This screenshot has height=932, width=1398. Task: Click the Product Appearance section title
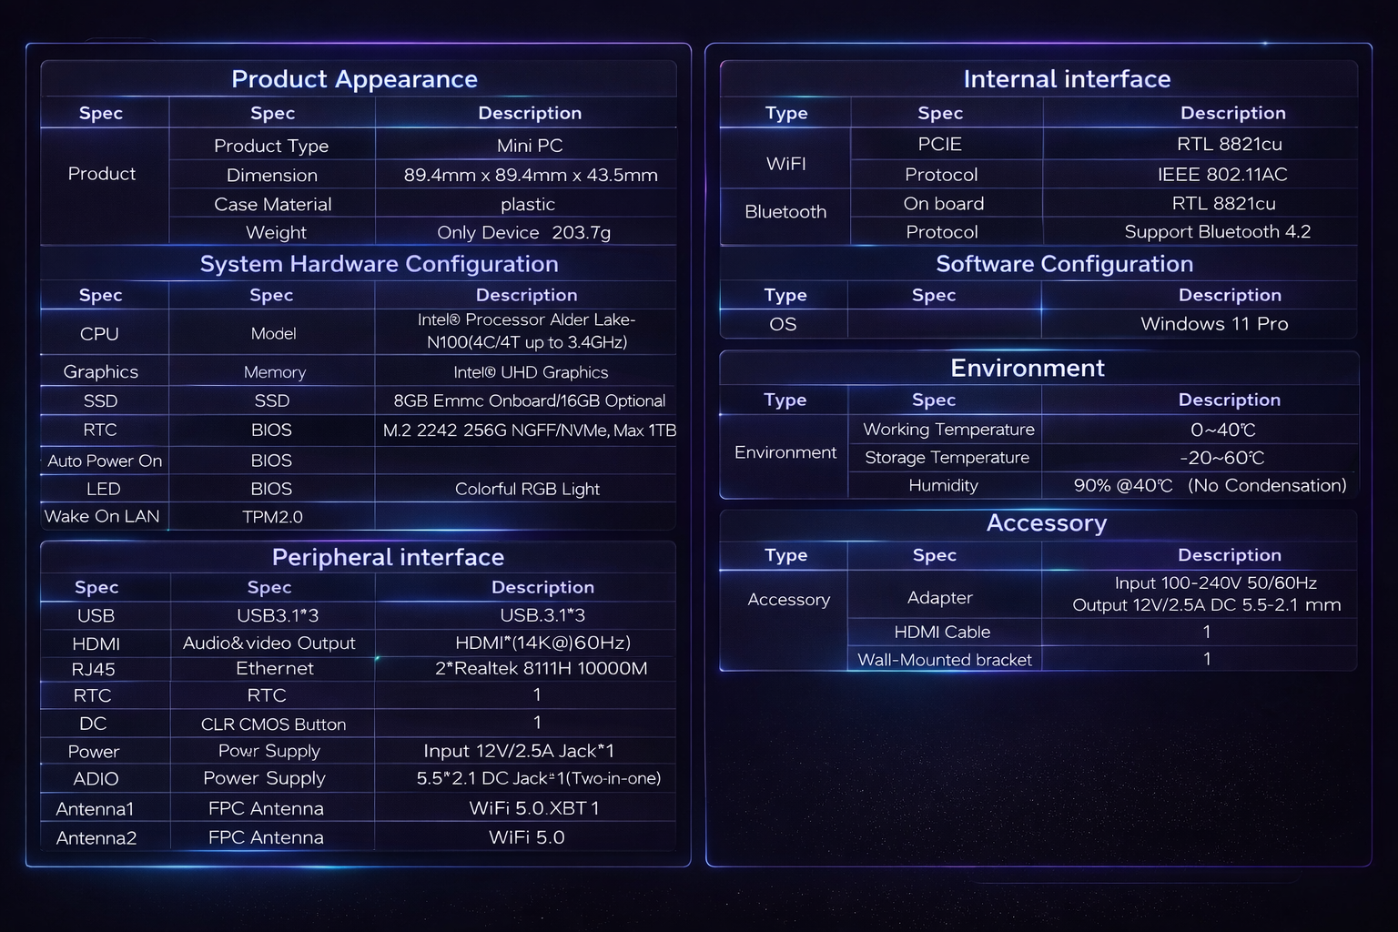coord(354,79)
